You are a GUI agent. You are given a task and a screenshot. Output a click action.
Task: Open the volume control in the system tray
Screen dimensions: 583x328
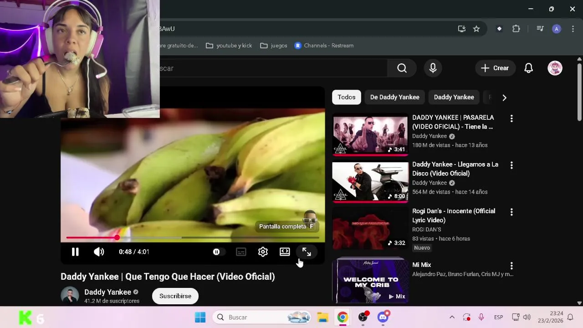point(527,317)
